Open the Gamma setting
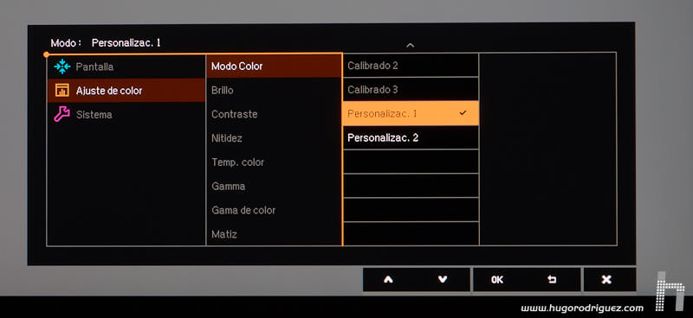 point(274,186)
